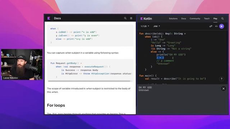Click the is HttpError -> throw line
The image size is (230, 129).
pyautogui.click(x=96, y=74)
